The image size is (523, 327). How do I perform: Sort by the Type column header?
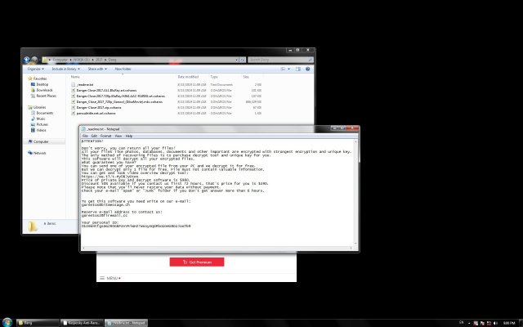click(214, 77)
